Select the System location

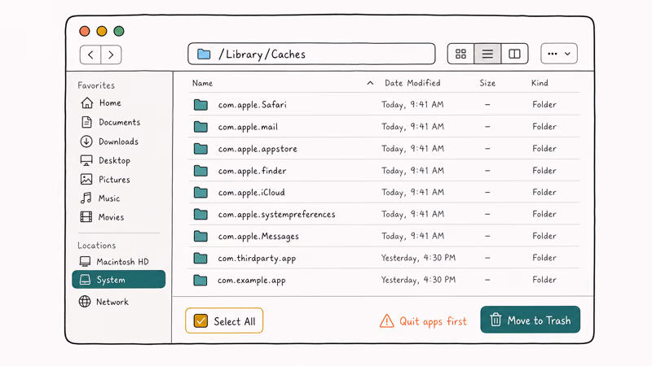coord(118,279)
